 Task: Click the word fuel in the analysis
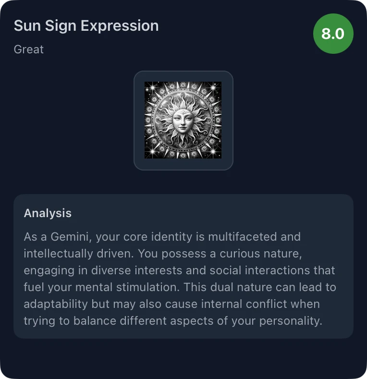pyautogui.click(x=33, y=287)
